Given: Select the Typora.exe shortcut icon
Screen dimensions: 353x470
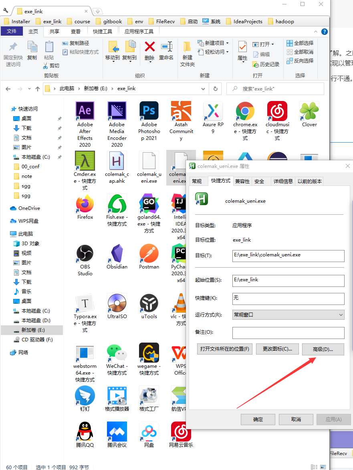Looking at the screenshot, I should 85,303.
